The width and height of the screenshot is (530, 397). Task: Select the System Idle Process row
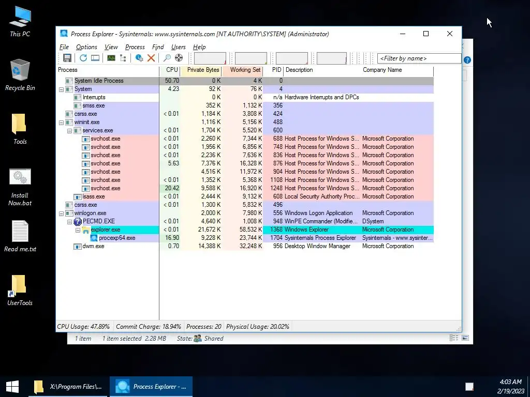click(x=245, y=81)
